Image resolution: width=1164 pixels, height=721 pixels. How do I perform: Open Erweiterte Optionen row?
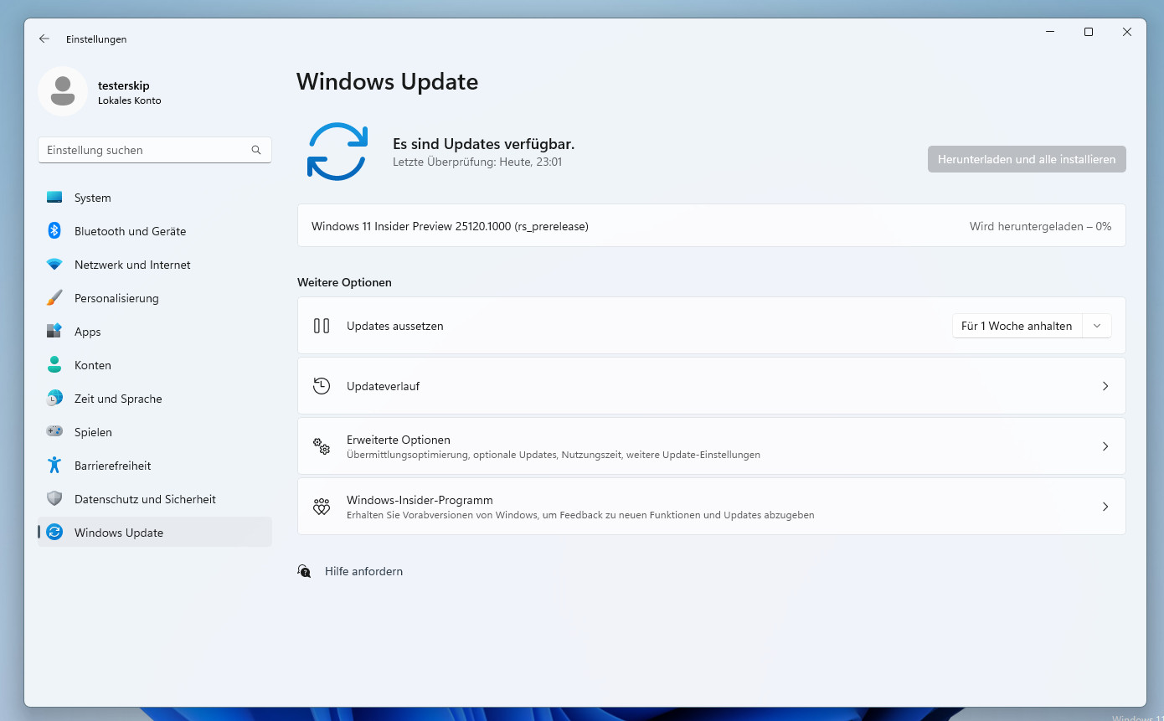pos(712,446)
